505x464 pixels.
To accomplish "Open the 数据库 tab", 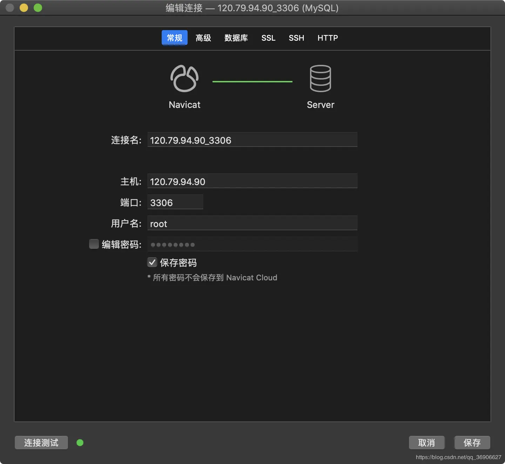I will [x=236, y=38].
